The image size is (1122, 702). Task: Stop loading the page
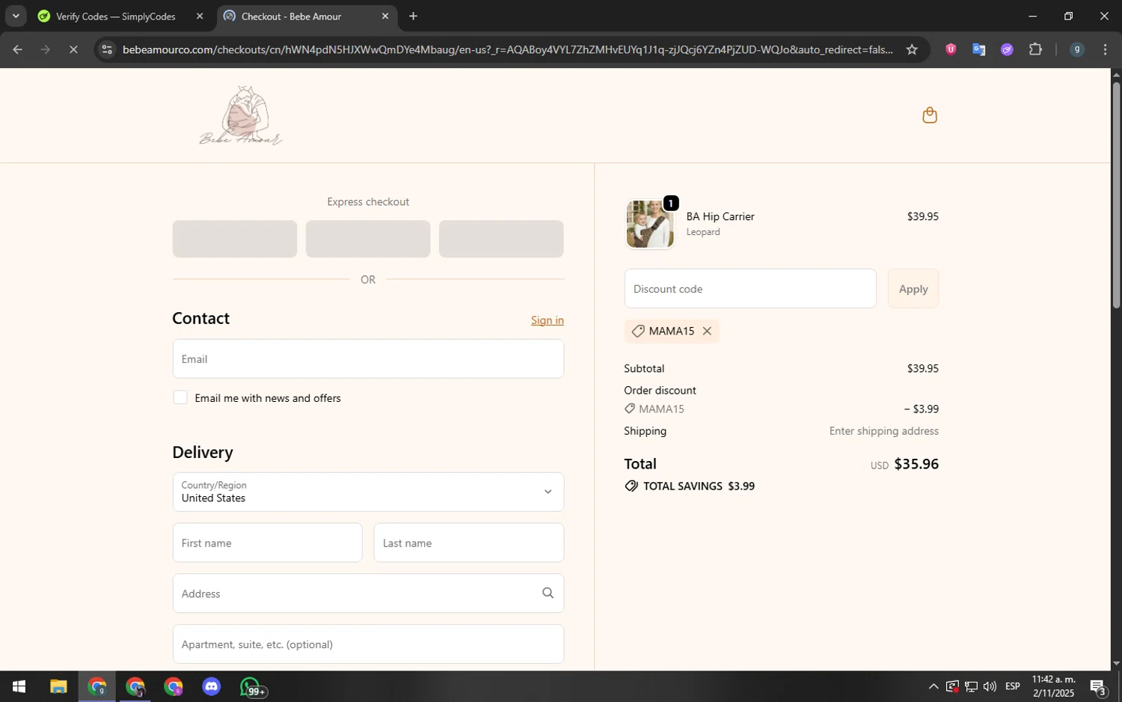point(73,49)
